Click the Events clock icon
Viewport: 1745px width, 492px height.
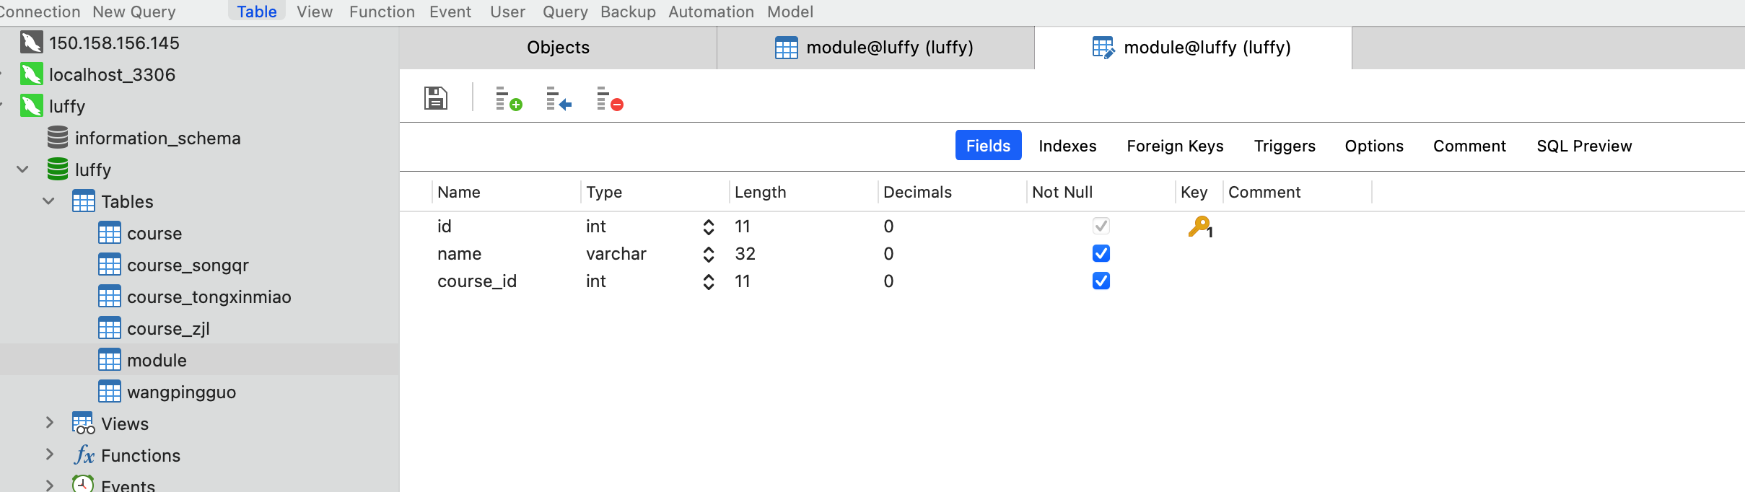tap(84, 485)
